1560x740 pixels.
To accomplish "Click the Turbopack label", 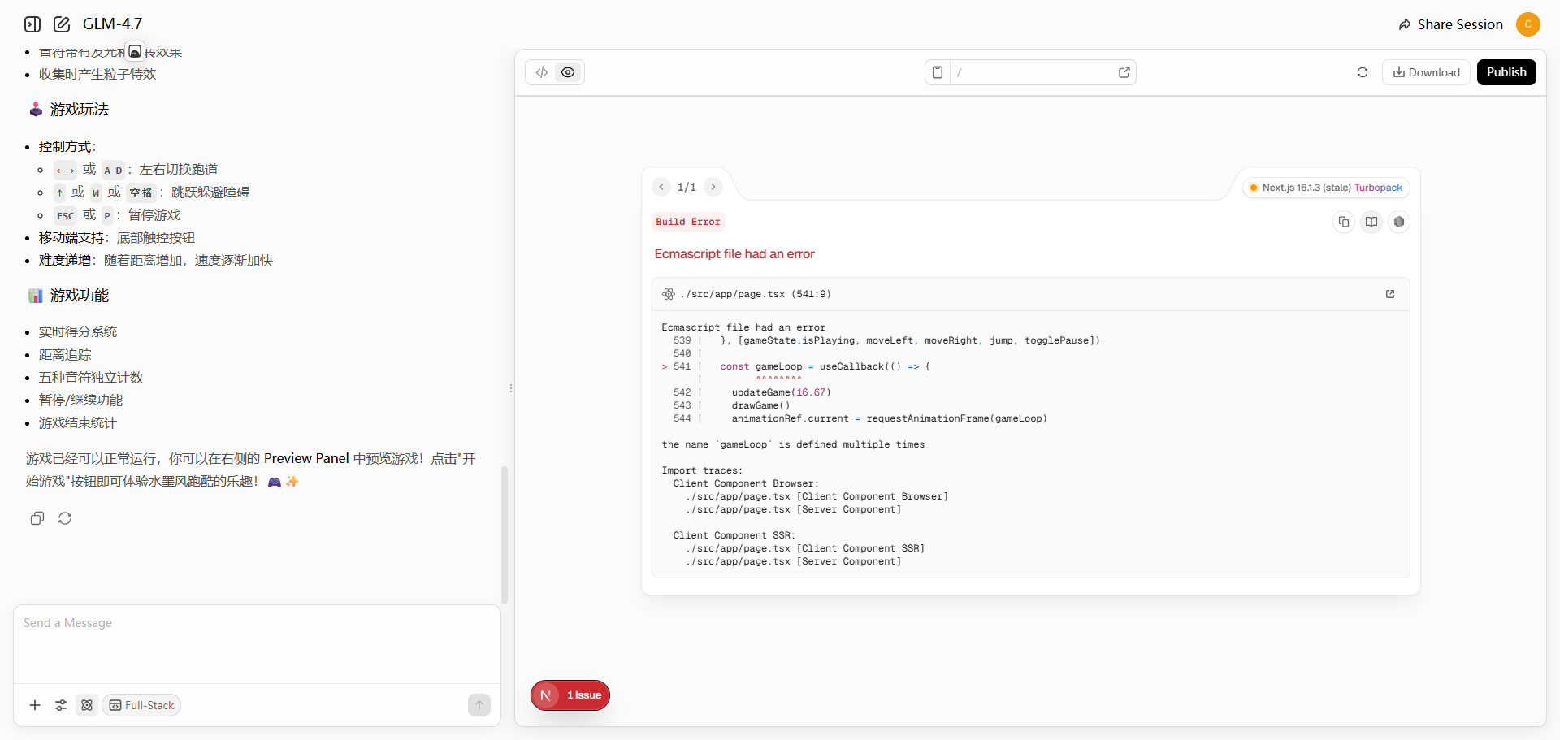I will point(1378,188).
